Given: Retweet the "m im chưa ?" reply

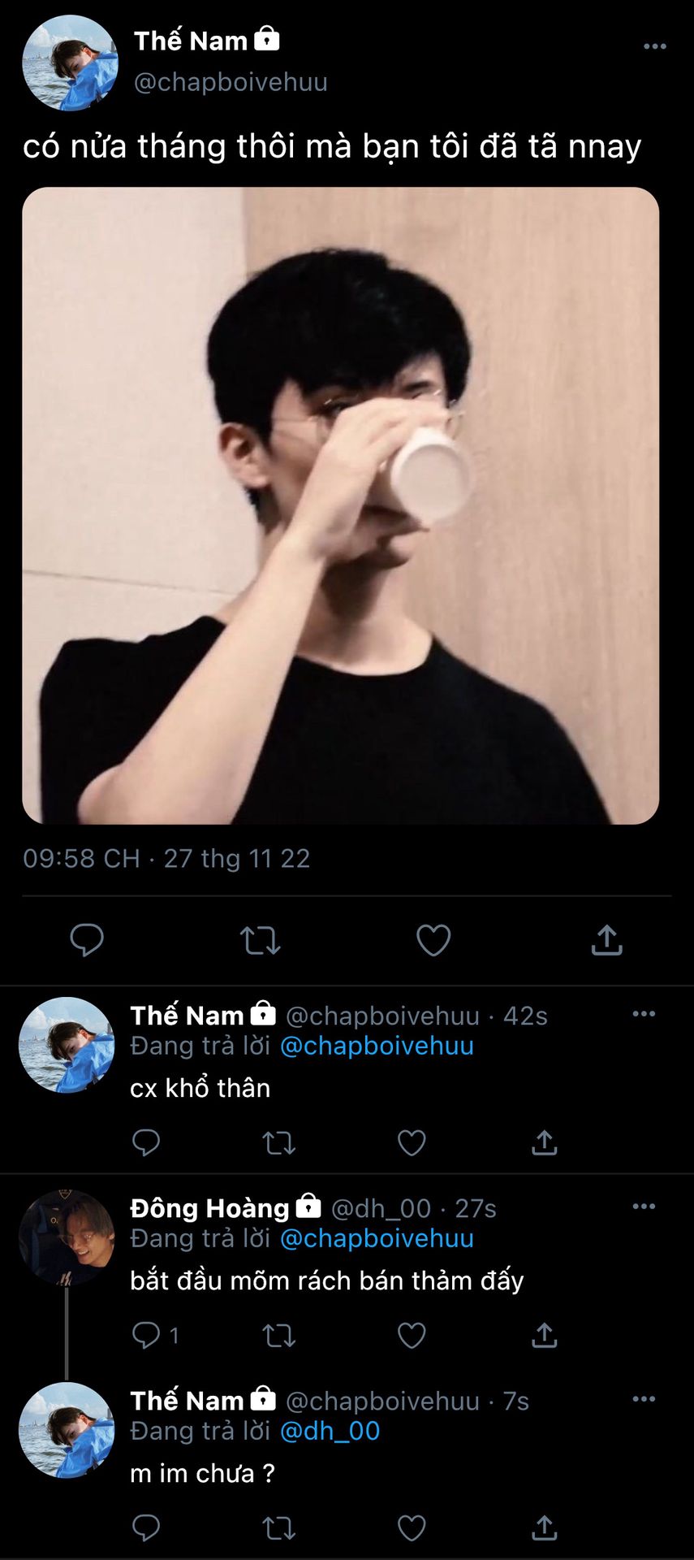Looking at the screenshot, I should [278, 1528].
